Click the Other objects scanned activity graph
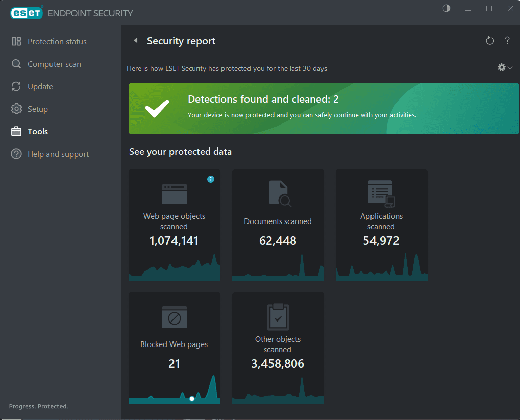This screenshot has width=520, height=420. coord(278,390)
